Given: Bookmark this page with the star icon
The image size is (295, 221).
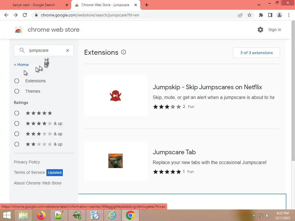Looking at the screenshot, I should pos(249,15).
